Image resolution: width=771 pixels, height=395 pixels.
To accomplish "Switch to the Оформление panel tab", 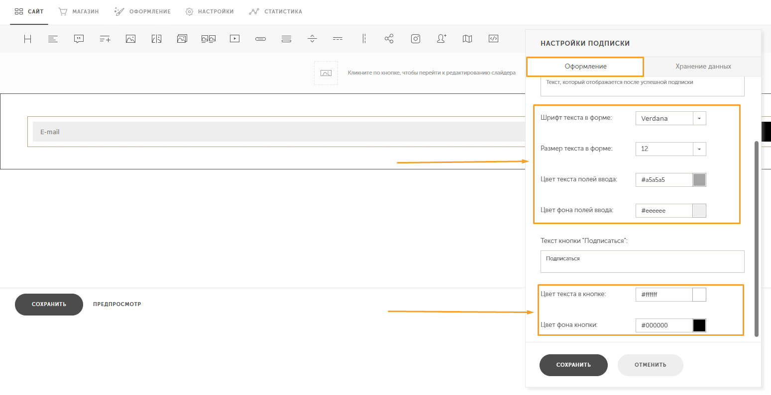I will pos(585,66).
